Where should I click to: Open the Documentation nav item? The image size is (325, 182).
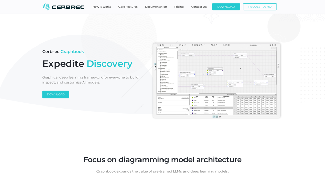(156, 7)
